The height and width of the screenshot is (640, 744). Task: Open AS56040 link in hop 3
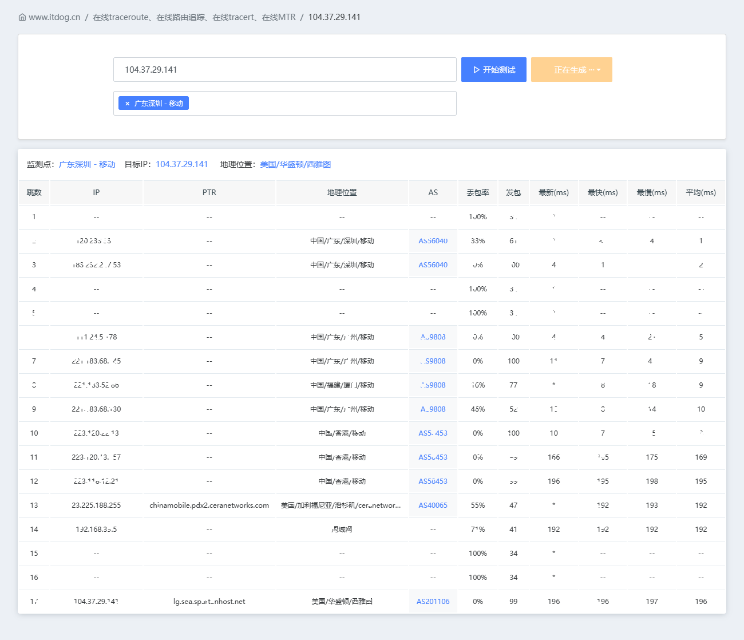(433, 265)
